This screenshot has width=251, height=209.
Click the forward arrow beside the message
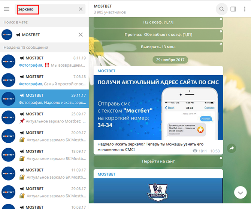pos(232,148)
